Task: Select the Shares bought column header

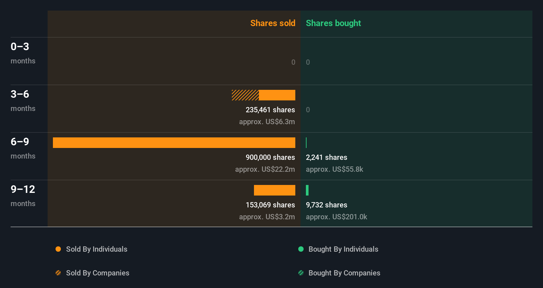Action: pyautogui.click(x=333, y=23)
